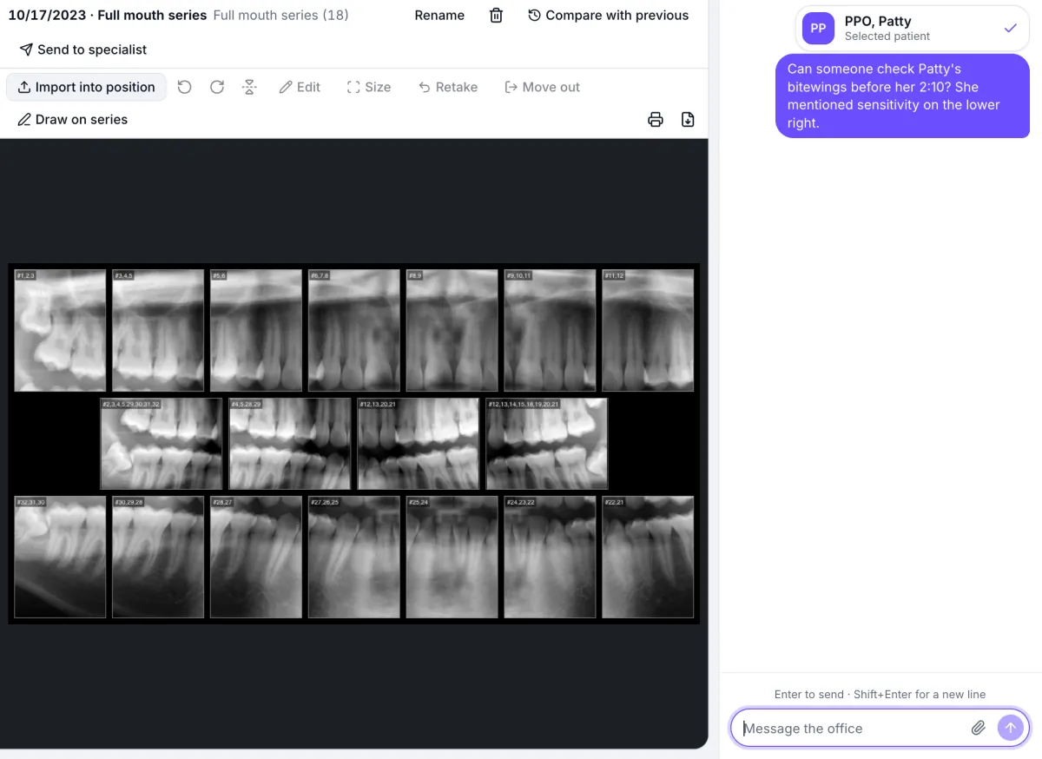This screenshot has height=759, width=1042.
Task: Click the chat message about Patty's bitewings
Action: 902,96
